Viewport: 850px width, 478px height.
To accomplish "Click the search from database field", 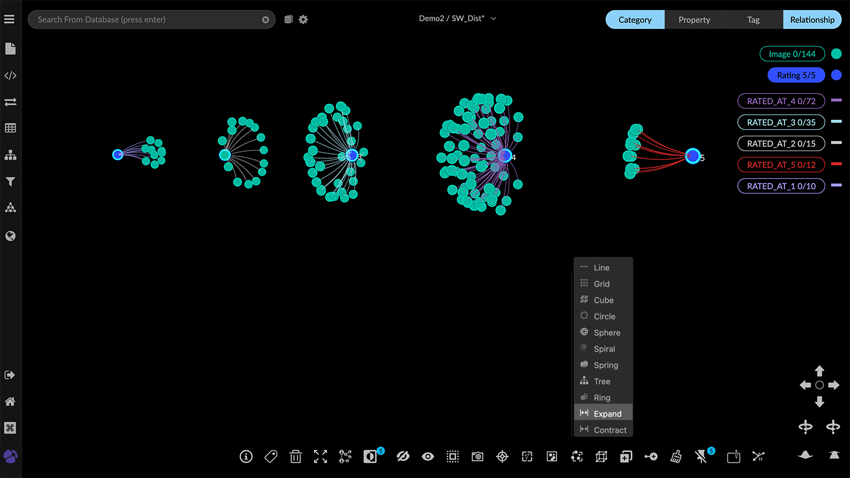I will click(x=148, y=19).
